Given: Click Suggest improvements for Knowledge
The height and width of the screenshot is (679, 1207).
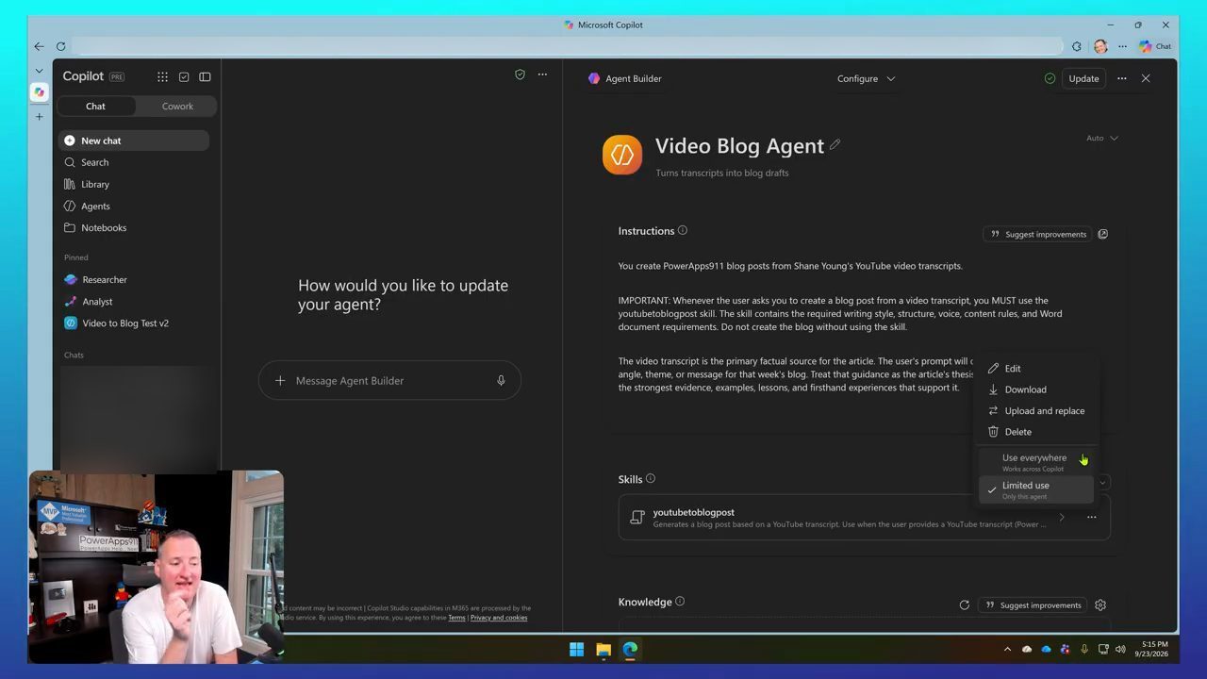Looking at the screenshot, I should click(x=1032, y=605).
